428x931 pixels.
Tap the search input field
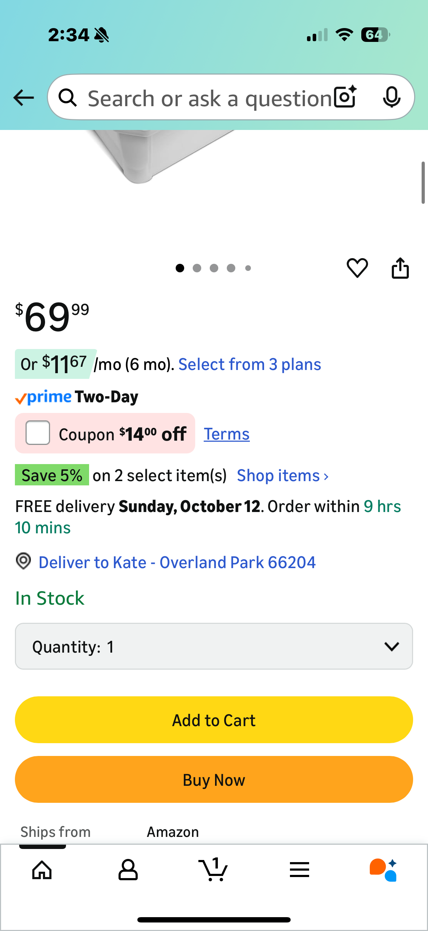[209, 98]
